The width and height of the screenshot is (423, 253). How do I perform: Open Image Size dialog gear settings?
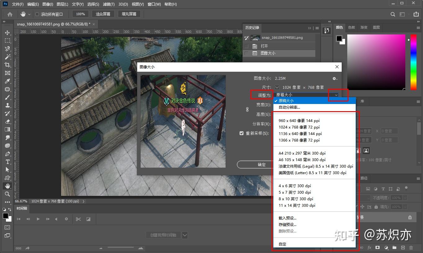(335, 79)
